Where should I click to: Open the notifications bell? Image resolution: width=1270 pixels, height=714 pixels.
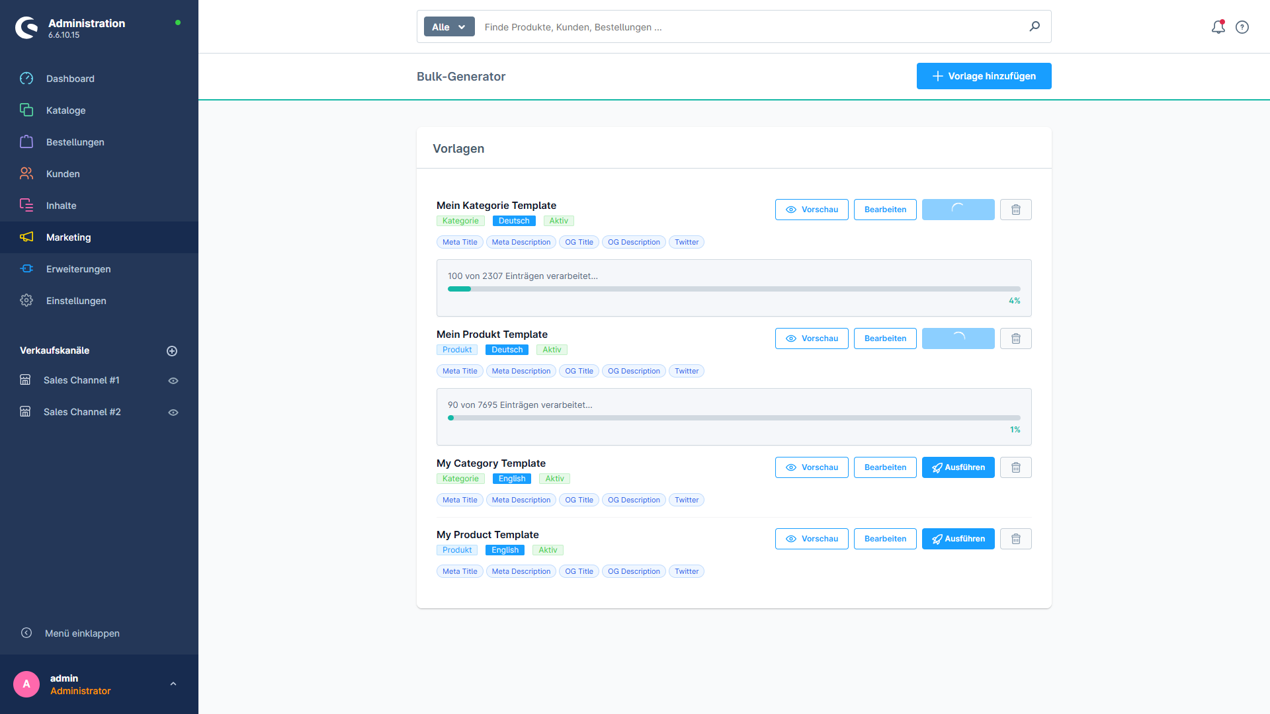coord(1218,27)
